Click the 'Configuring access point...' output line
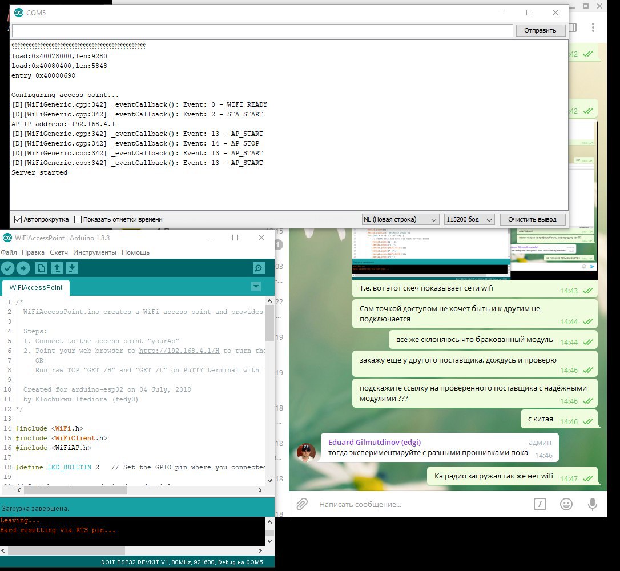Viewport: 620px width, 571px height. (65, 95)
